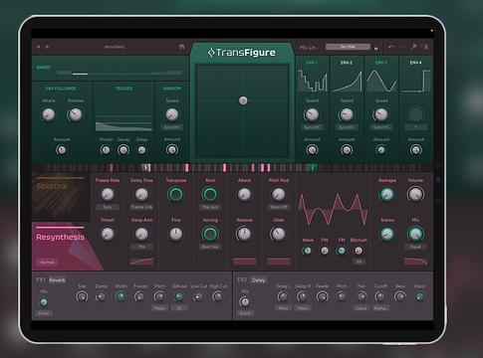Open the dropdown below Delay L knob

coord(283,308)
